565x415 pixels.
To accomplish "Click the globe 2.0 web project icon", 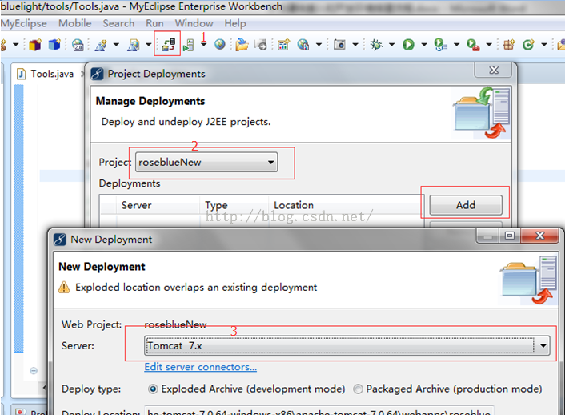I will coord(78,45).
